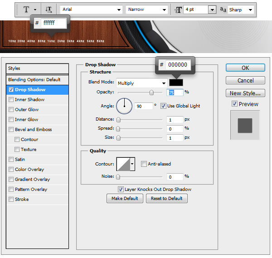Click the Cancel button
This screenshot has width=272, height=258.
(x=245, y=80)
